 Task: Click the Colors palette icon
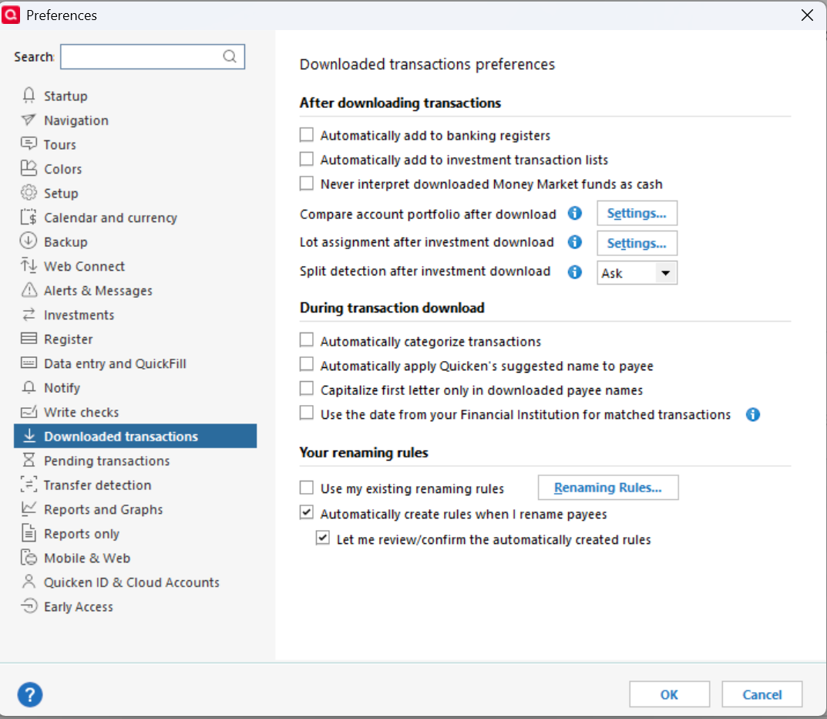coord(29,168)
